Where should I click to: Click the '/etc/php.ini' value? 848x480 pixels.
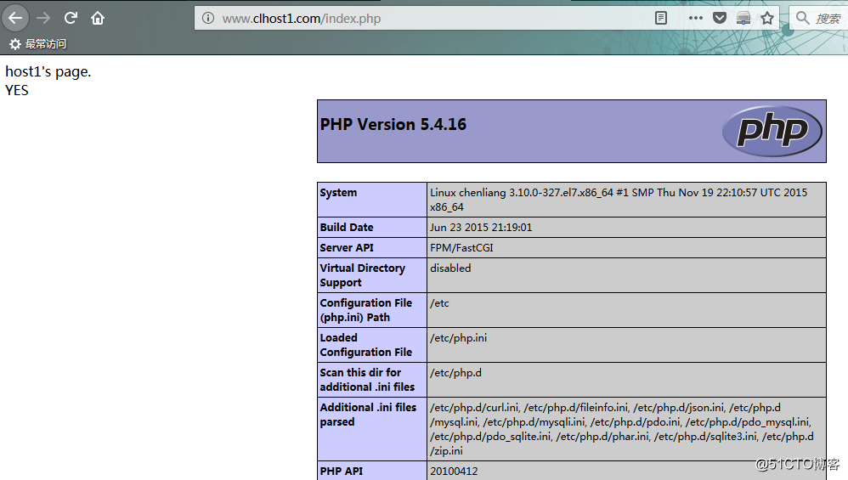(x=458, y=338)
